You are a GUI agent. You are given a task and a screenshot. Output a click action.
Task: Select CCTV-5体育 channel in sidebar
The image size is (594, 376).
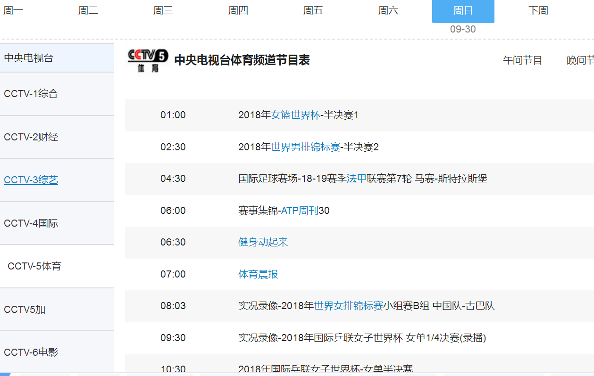point(57,266)
